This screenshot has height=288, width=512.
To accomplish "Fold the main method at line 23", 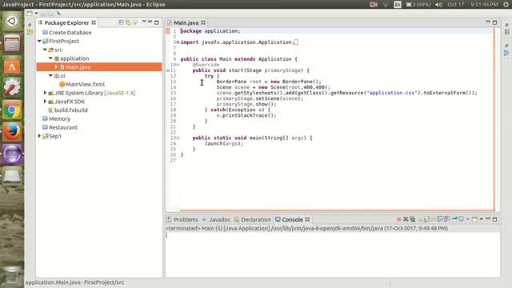I will [178, 138].
